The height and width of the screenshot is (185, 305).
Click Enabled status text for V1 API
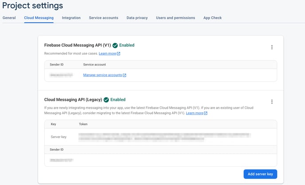point(127,45)
